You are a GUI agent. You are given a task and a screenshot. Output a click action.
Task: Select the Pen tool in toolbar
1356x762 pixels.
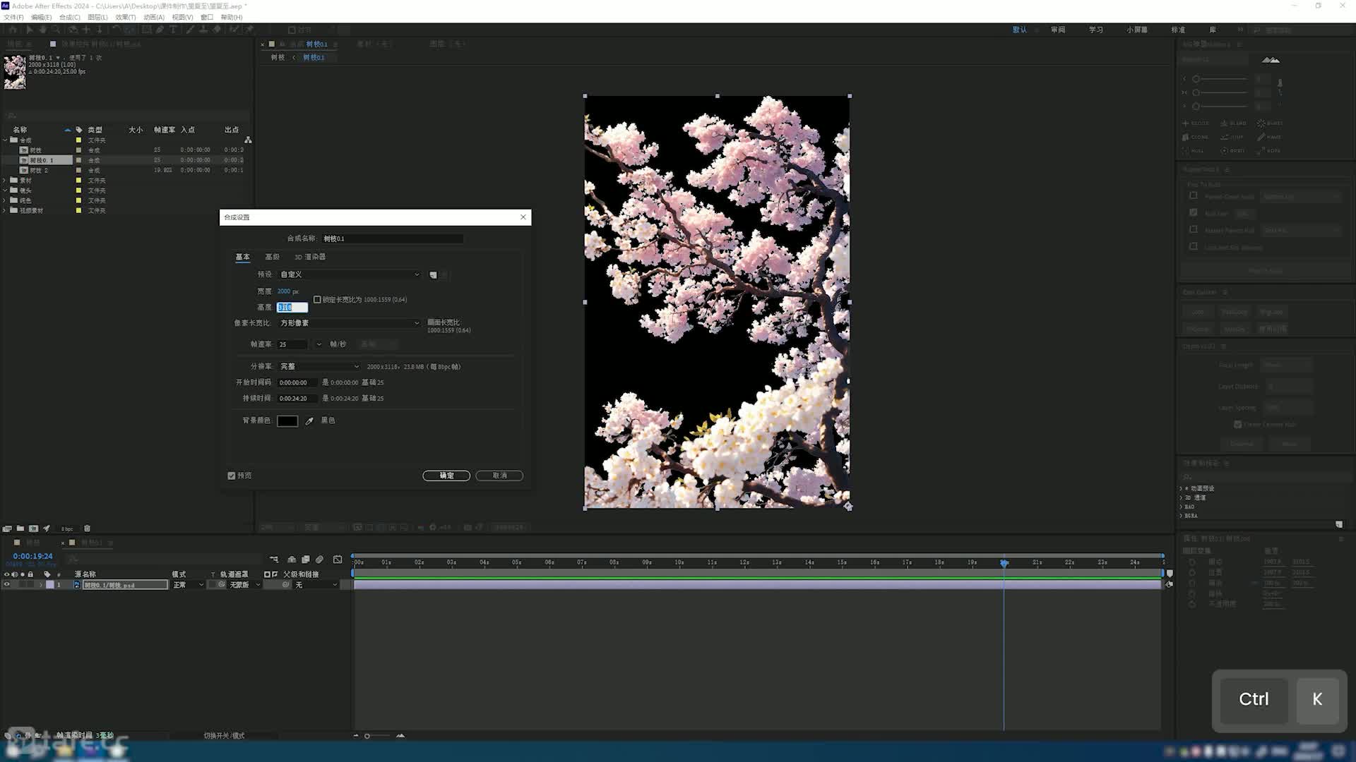[x=160, y=30]
